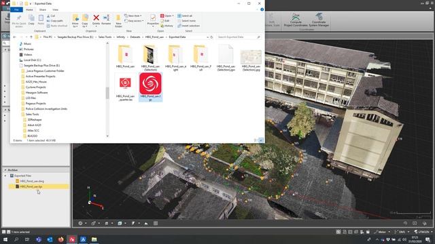Screen dimensions: 435x244
Task: Click Select none in the ribbon
Action: pos(186,21)
